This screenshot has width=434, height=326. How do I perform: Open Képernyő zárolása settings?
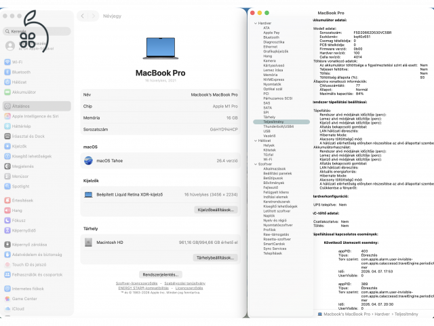coord(26,244)
